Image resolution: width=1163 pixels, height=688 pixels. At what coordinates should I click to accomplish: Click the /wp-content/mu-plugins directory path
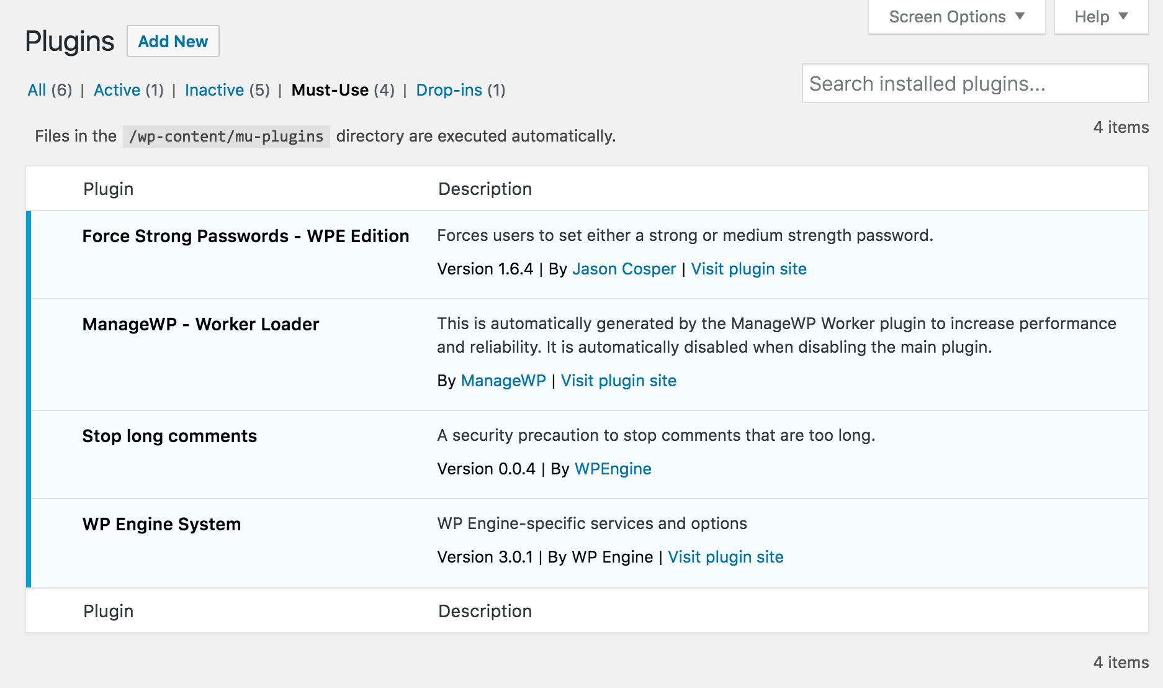pos(226,136)
